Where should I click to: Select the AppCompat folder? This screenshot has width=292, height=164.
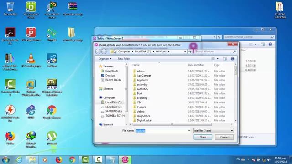pyautogui.click(x=144, y=76)
